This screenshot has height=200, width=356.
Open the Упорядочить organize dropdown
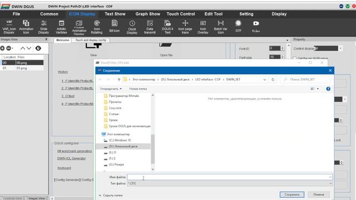coord(111,89)
